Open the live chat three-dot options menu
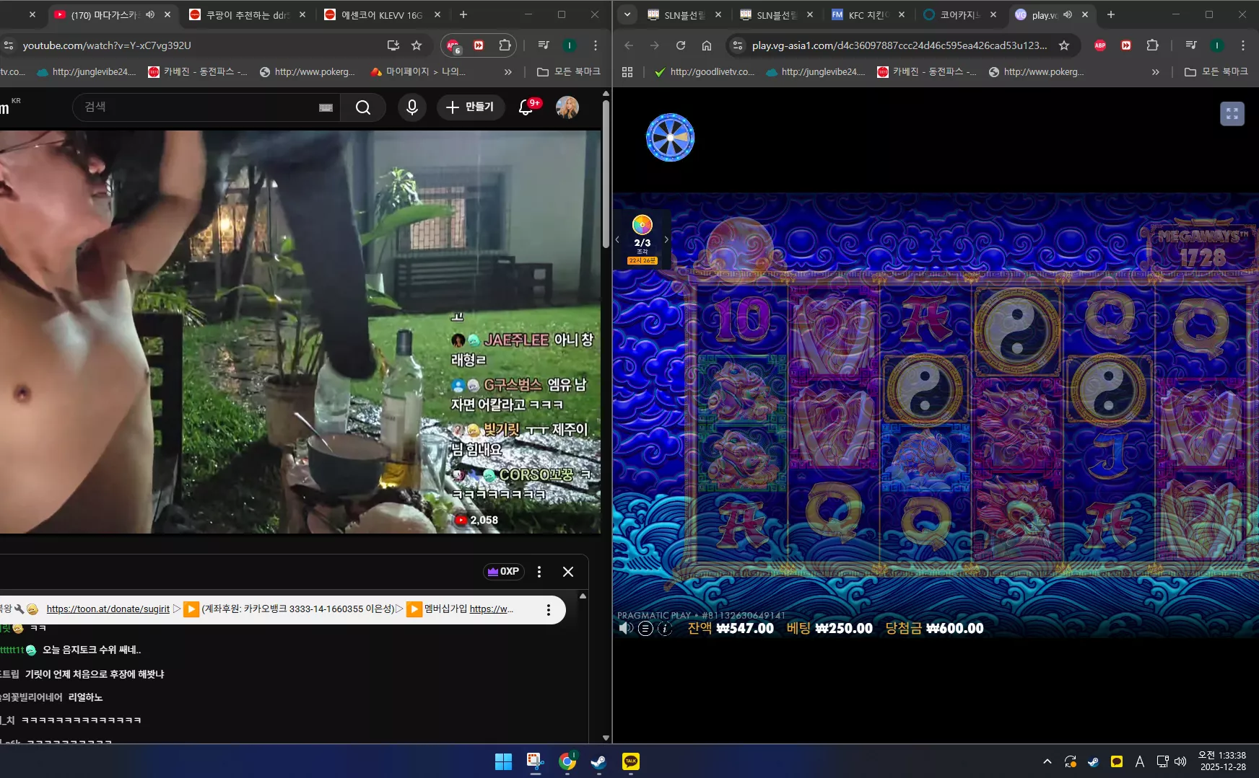Image resolution: width=1259 pixels, height=778 pixels. [539, 572]
